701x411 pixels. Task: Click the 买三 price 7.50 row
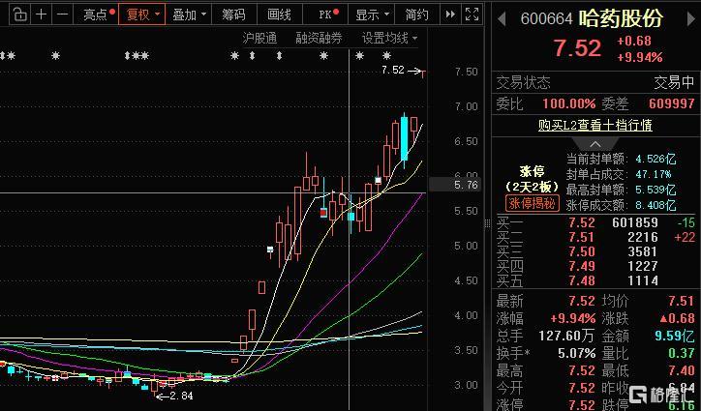click(x=595, y=251)
